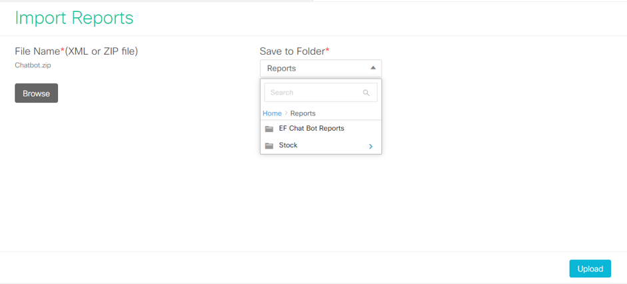Choose the EF Chat Bot Reports folder name

point(311,128)
